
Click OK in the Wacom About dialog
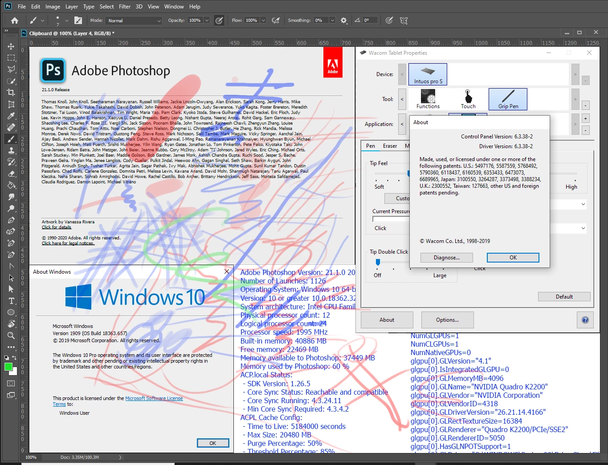tap(513, 258)
